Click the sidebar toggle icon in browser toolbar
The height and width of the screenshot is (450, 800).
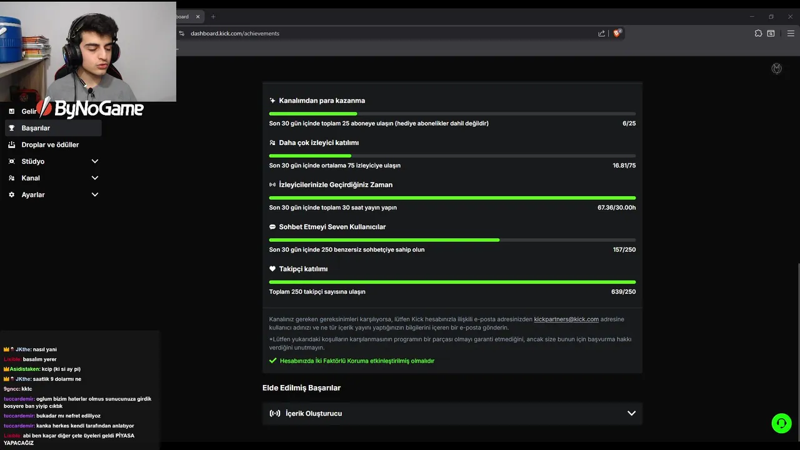click(771, 33)
